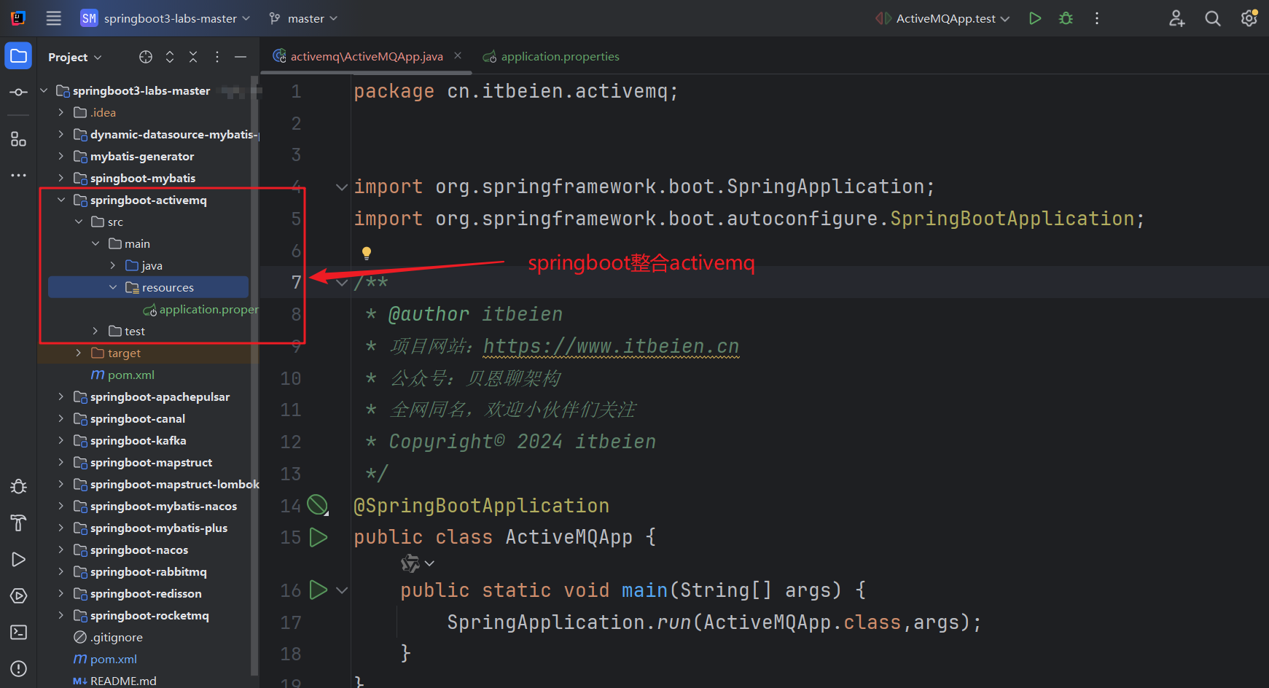Debug ActiveMQApp.test configuration

[x=1066, y=18]
